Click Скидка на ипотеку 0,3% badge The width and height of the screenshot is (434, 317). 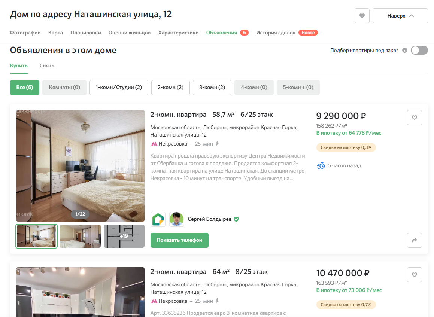[346, 147]
